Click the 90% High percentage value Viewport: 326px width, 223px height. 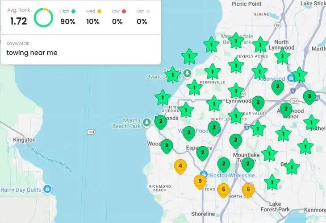click(68, 21)
